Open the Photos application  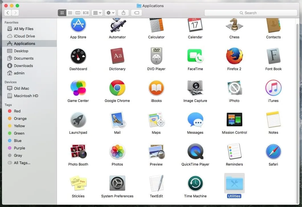117,152
